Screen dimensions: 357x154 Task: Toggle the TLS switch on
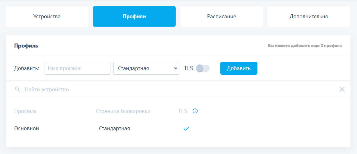[203, 68]
